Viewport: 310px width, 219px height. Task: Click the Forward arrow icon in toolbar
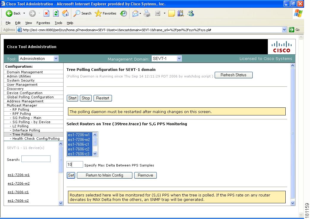(x=32, y=13)
